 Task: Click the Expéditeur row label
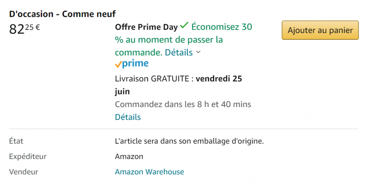28,156
